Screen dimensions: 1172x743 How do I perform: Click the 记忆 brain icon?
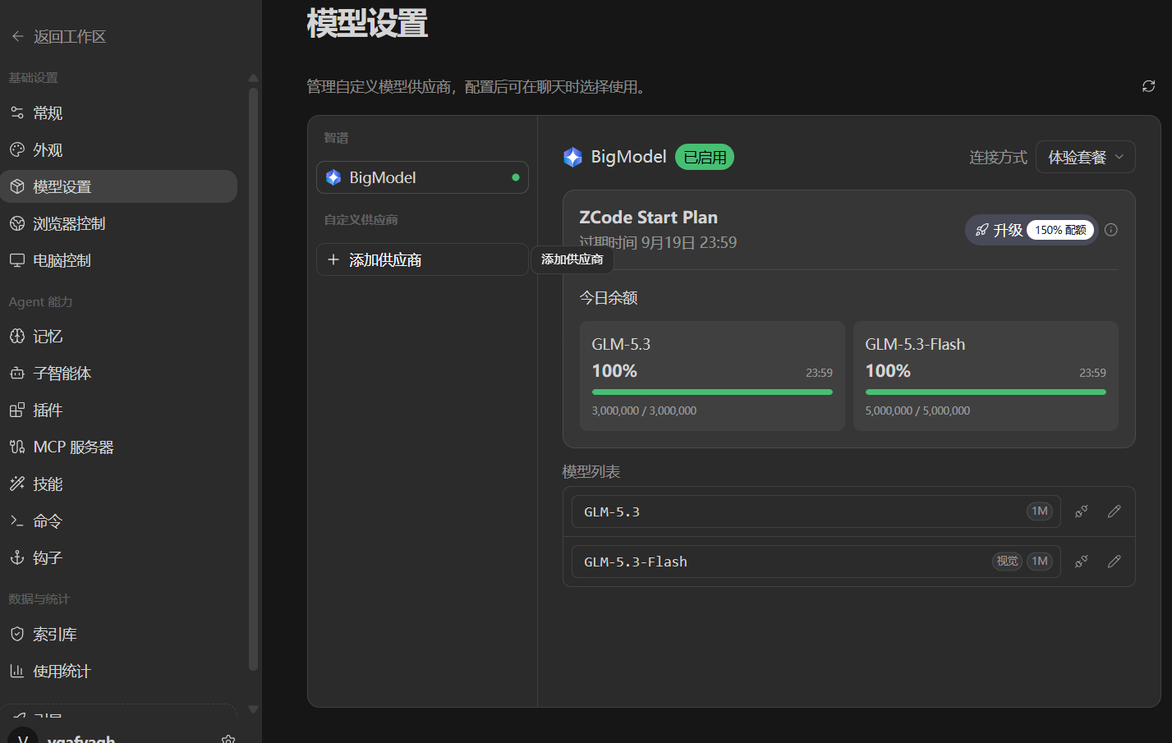point(17,336)
